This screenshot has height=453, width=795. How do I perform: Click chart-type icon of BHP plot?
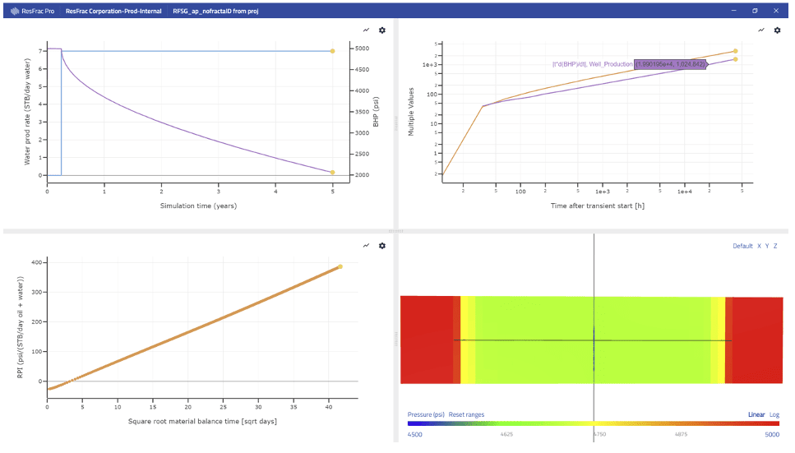(x=366, y=30)
